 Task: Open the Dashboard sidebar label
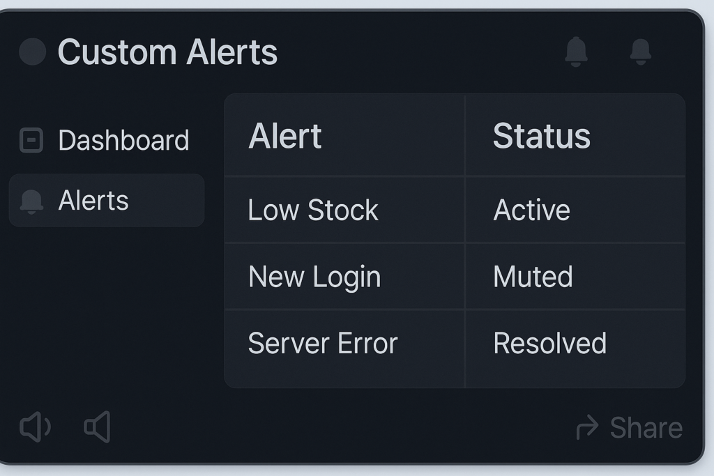[x=123, y=140]
